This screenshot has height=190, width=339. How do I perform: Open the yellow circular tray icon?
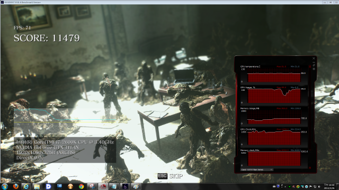[x=298, y=186]
